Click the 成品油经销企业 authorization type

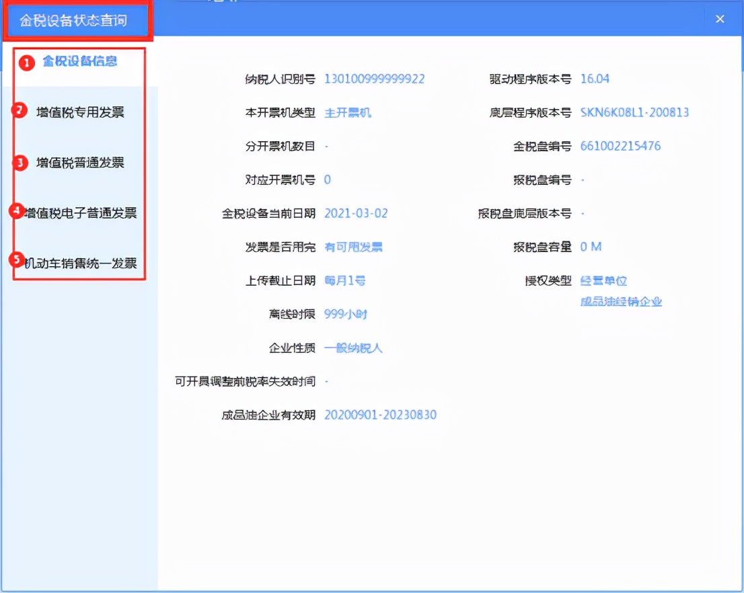click(622, 302)
